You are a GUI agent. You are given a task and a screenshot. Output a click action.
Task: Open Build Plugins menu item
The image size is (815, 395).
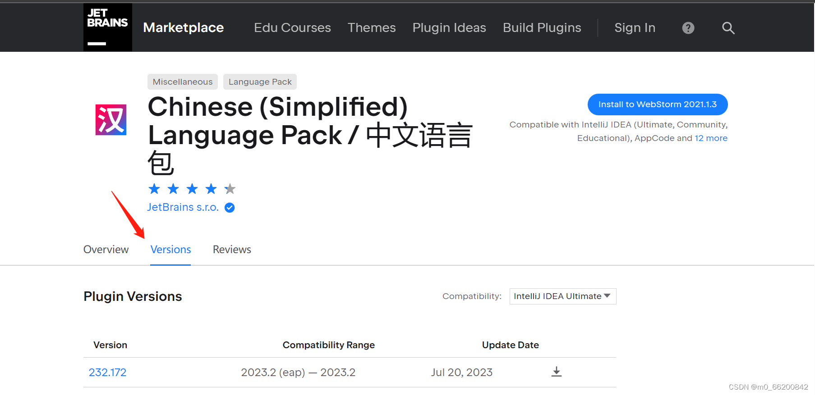[x=542, y=27]
